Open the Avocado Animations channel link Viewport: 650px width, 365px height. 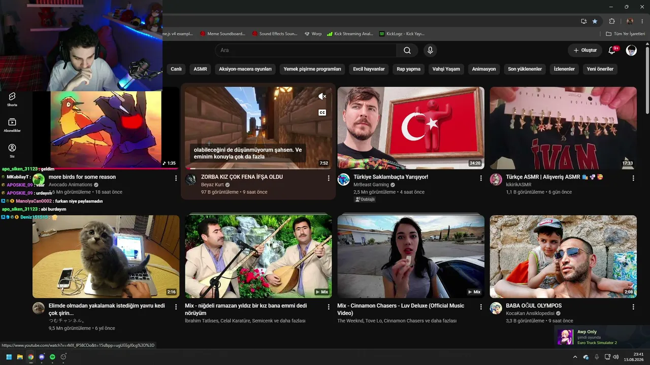pyautogui.click(x=71, y=185)
